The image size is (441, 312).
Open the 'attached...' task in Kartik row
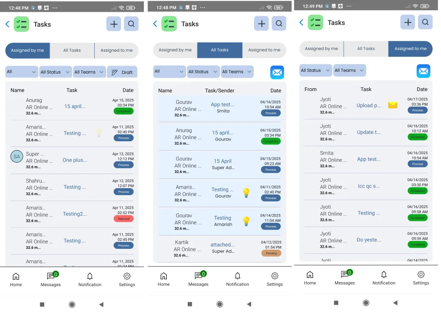point(223,245)
